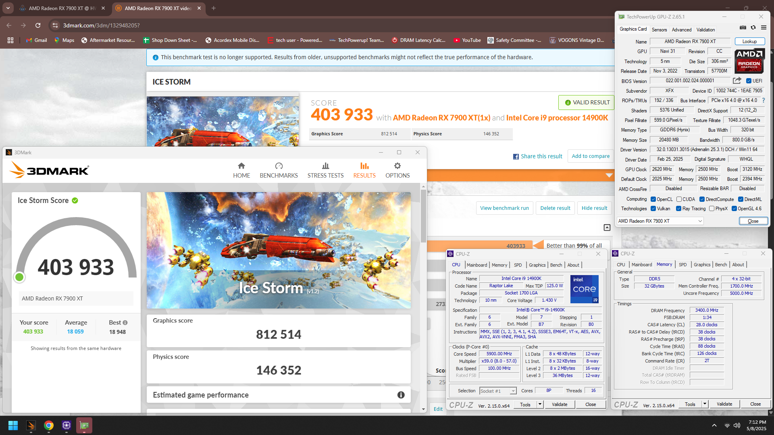This screenshot has width=774, height=435.
Task: Toggle the Ray Tracing checkbox
Action: click(x=678, y=209)
